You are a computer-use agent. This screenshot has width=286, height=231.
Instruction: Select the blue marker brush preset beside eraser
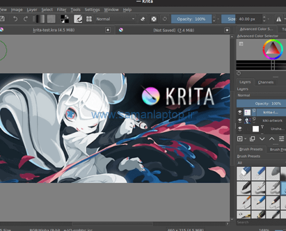tap(258, 173)
